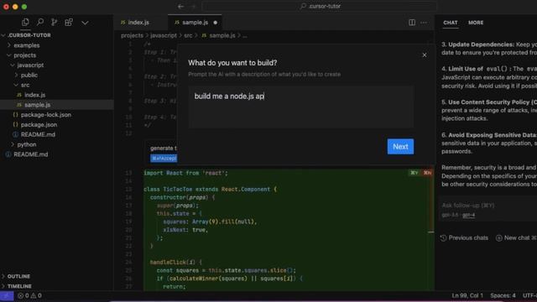This screenshot has width=537, height=302.
Task: Accept the diff with ⌘Y badge
Action: pyautogui.click(x=414, y=173)
